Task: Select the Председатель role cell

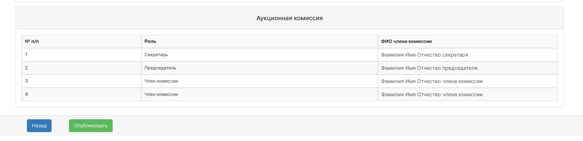Action: [259, 68]
